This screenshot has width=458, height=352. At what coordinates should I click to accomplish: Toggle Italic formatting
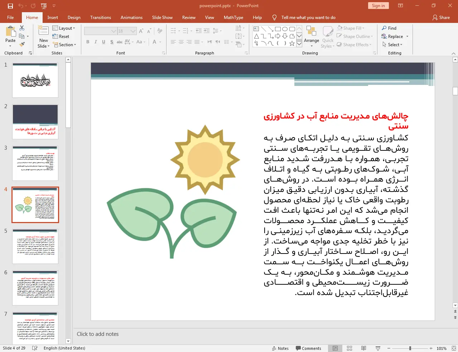pyautogui.click(x=96, y=42)
